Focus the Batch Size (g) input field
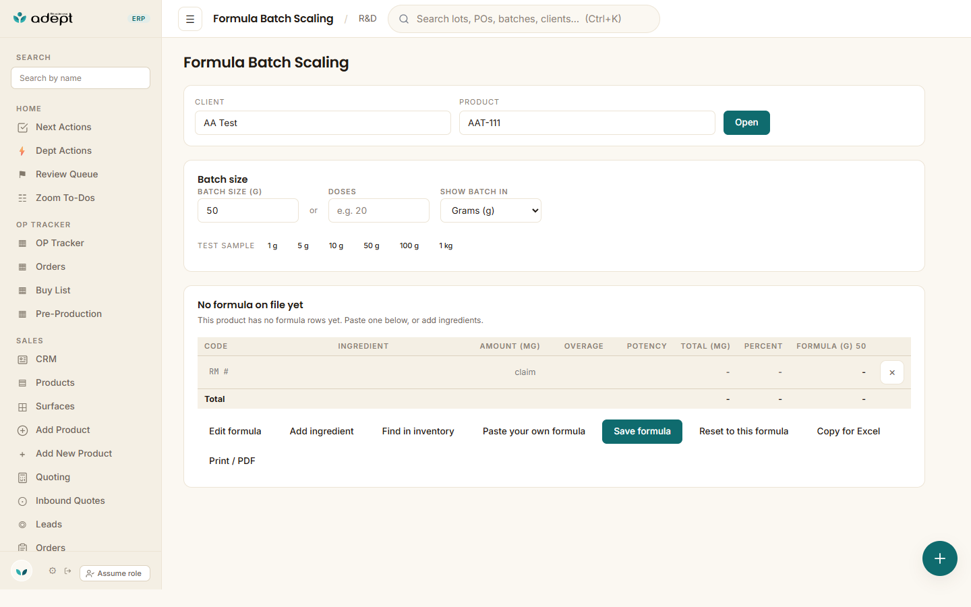The image size is (971, 607). click(248, 210)
